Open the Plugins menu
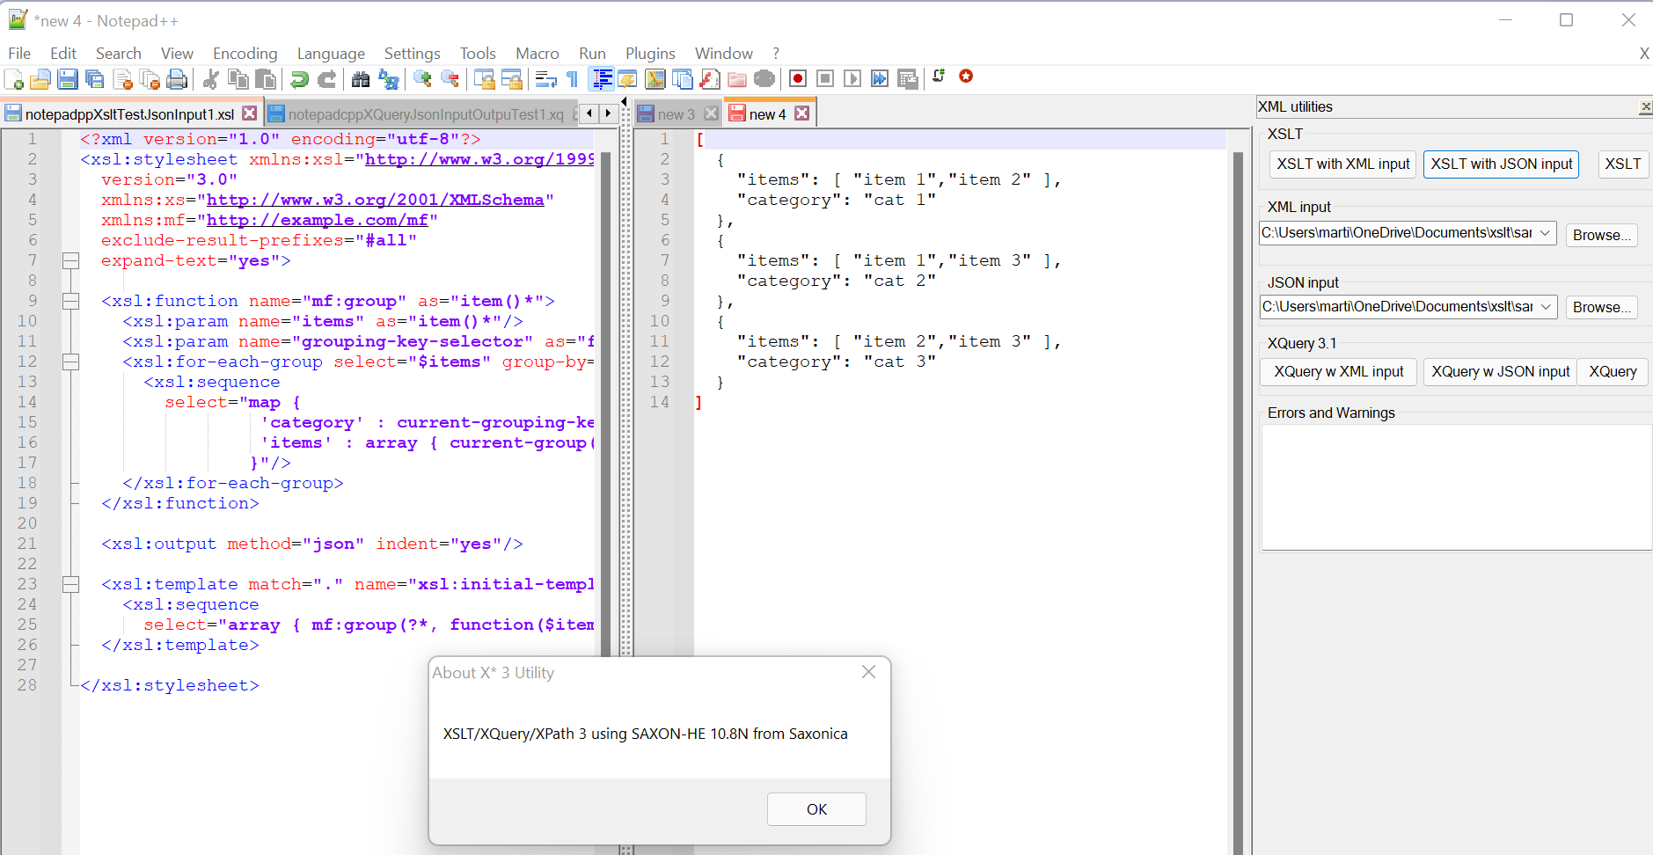 click(650, 53)
